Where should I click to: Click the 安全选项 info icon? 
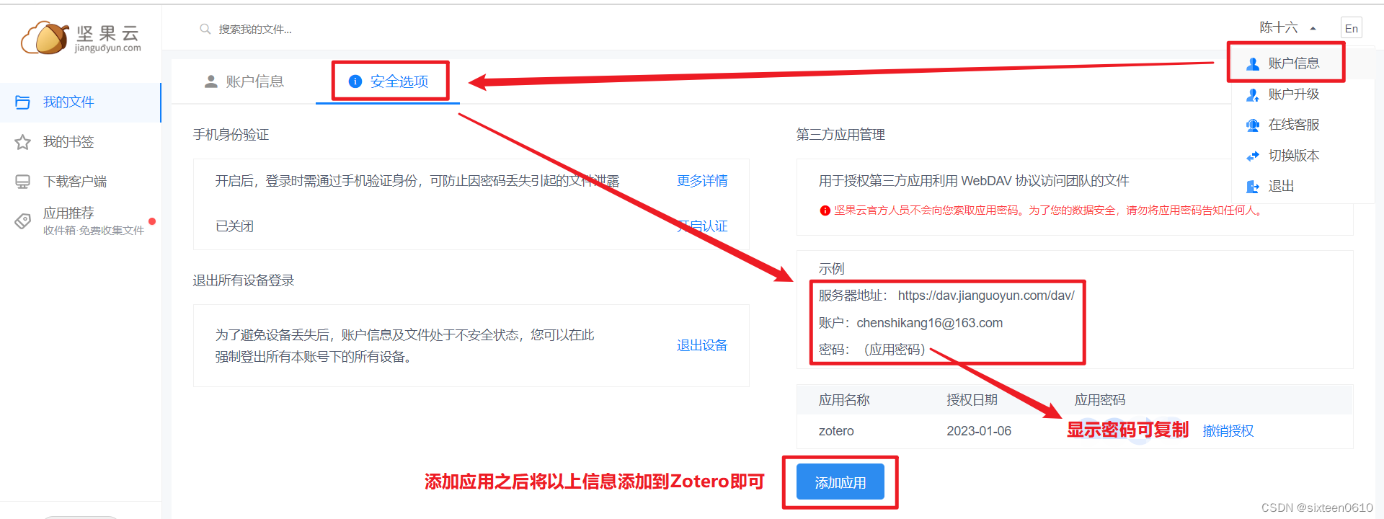[x=355, y=81]
